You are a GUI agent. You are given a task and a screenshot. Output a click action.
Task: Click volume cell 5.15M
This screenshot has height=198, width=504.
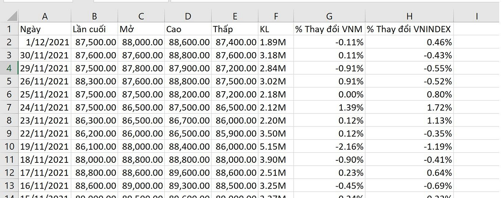pyautogui.click(x=276, y=147)
